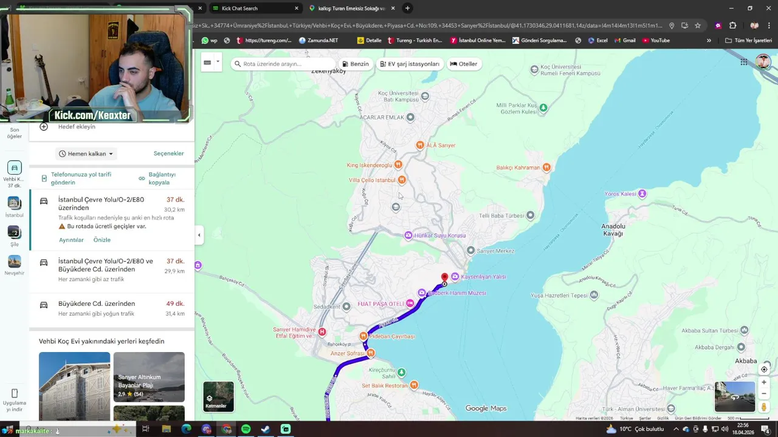Open the taskbar volume control
This screenshot has height=437, width=778.
tap(725, 429)
